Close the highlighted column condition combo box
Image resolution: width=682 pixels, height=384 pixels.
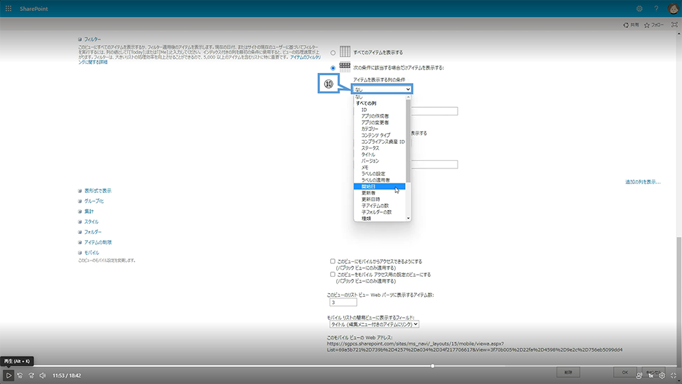coord(383,89)
